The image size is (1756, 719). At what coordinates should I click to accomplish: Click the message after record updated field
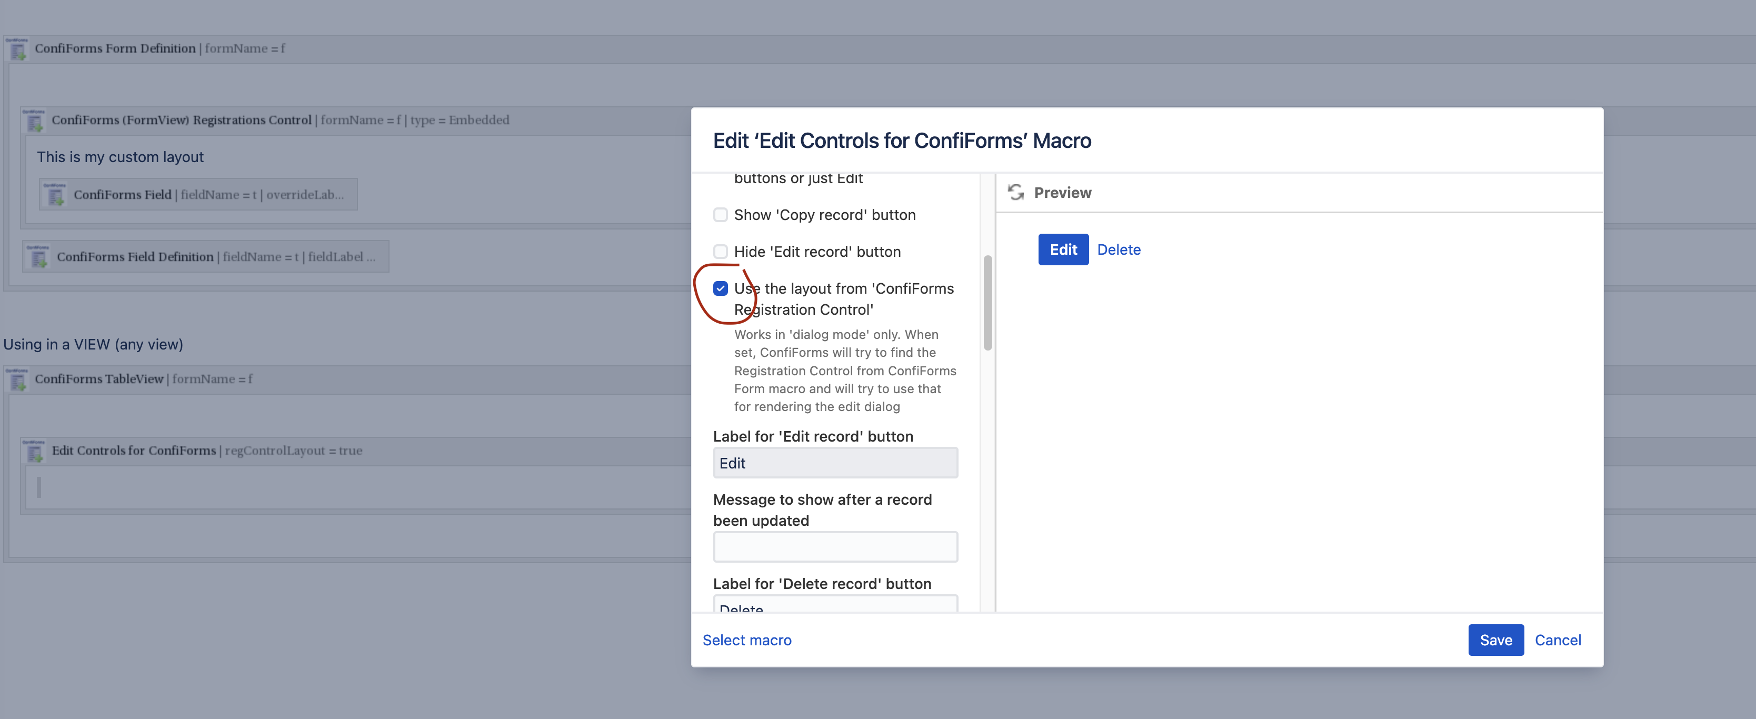(835, 546)
